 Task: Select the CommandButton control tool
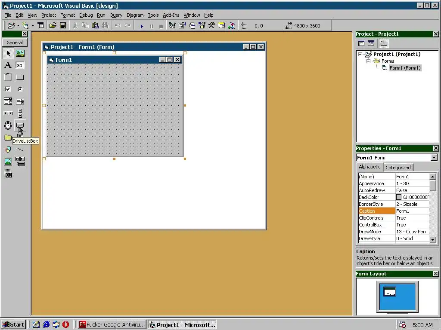click(x=20, y=77)
